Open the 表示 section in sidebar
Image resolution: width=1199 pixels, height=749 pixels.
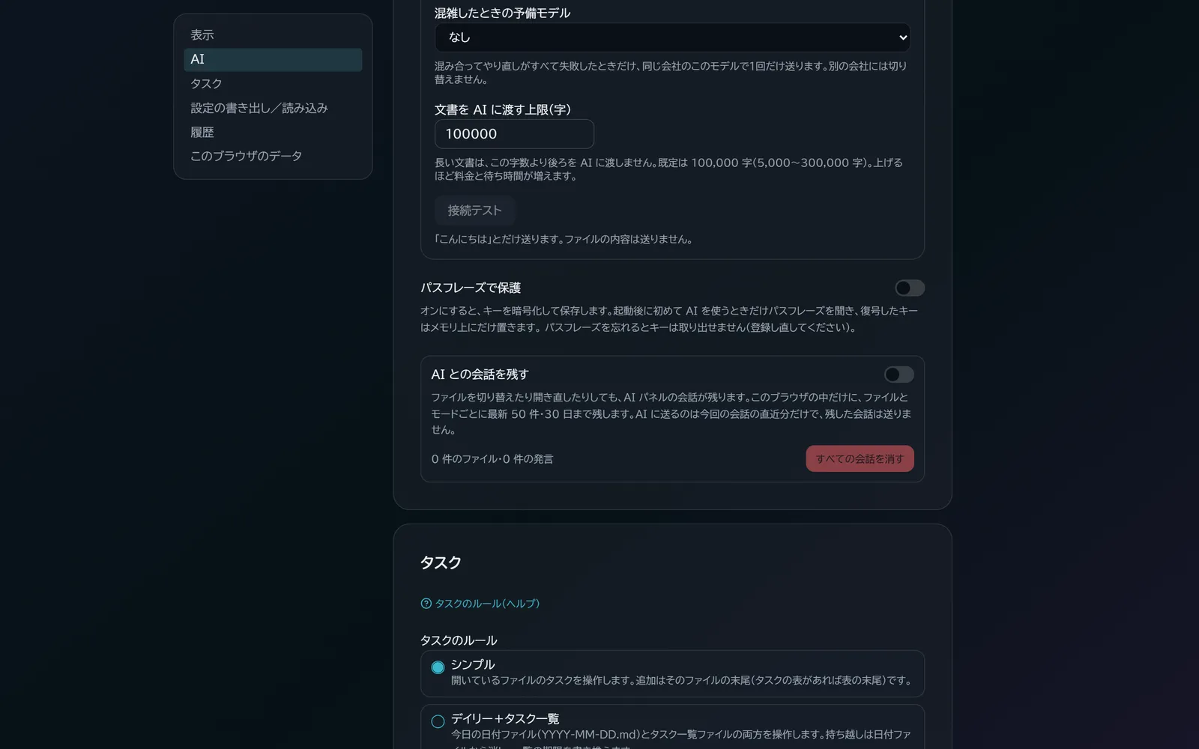[273, 35]
